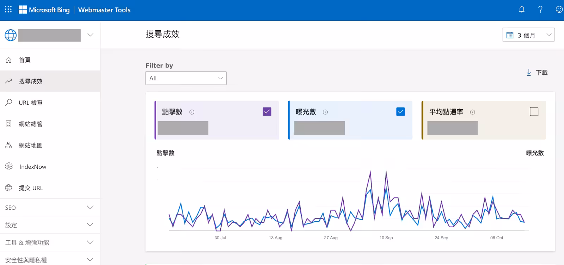Click the 30 Jul chart axis label

220,238
